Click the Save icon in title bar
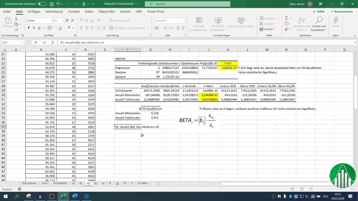The height and width of the screenshot is (201, 358). click(x=52, y=4)
